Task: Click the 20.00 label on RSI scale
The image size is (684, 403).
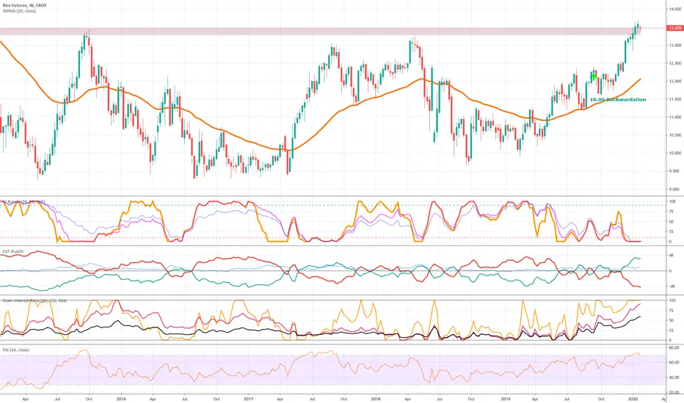Action: pyautogui.click(x=674, y=393)
